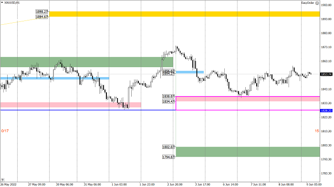Select the pink zone below 1838.07 label
Image resolution: width=334 pixels, height=187 pixels.
(x=248, y=99)
